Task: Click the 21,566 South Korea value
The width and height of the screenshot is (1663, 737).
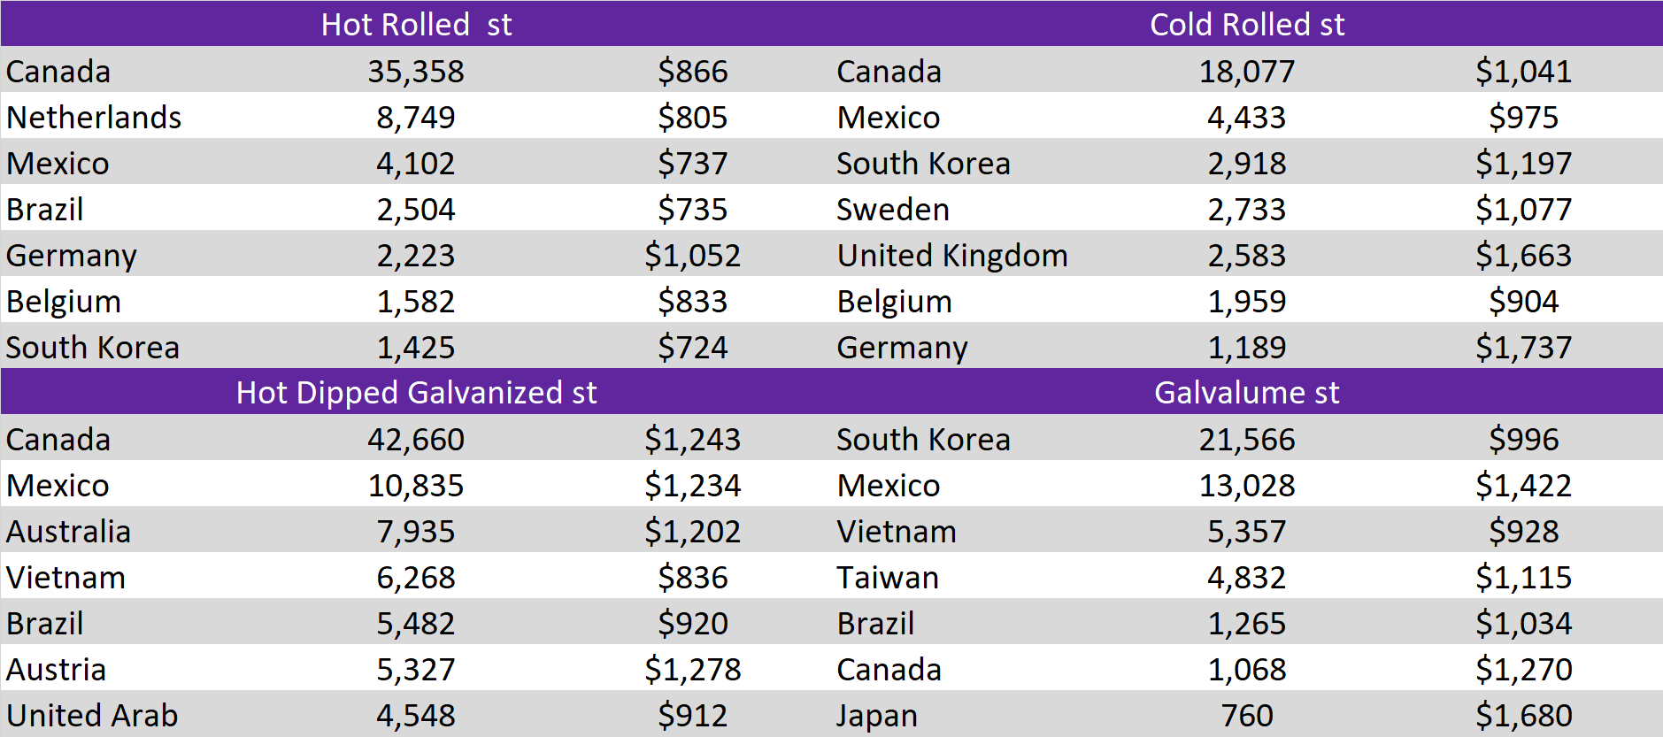Action: tap(1247, 439)
